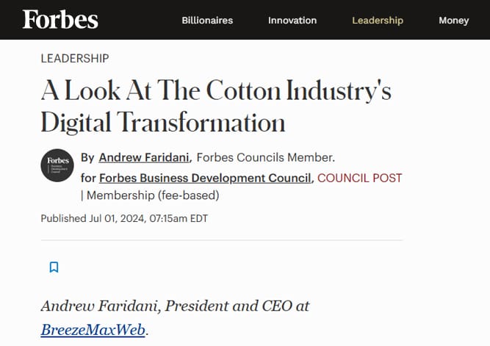
Task: Open the Billionaires menu
Action: click(x=207, y=21)
